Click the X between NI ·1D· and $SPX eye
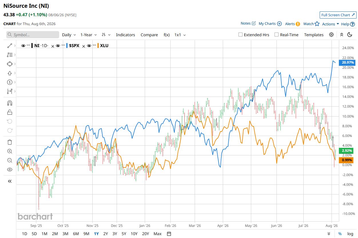The height and width of the screenshot is (238, 358). click(x=53, y=46)
